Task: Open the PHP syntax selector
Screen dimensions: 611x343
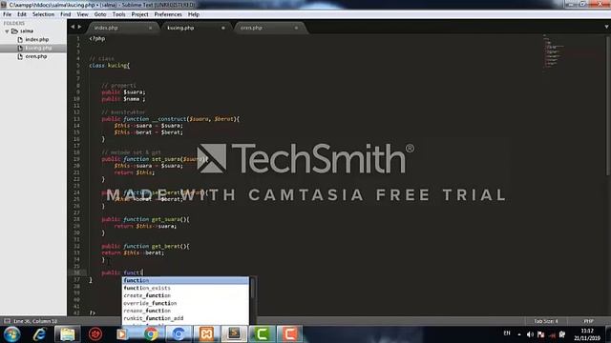Action: (588, 321)
